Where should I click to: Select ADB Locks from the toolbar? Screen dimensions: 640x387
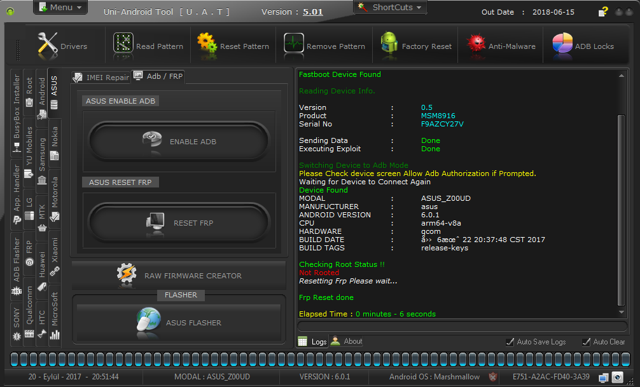click(588, 45)
